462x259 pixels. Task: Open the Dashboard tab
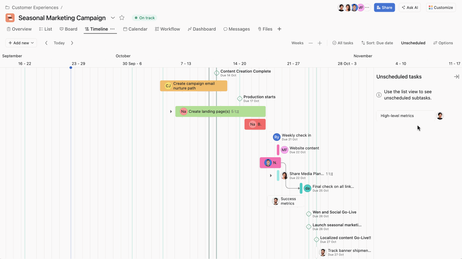point(202,29)
